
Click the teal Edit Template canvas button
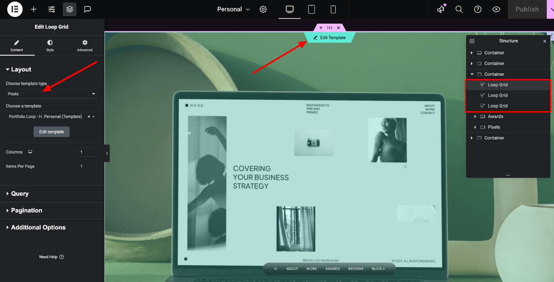(329, 37)
